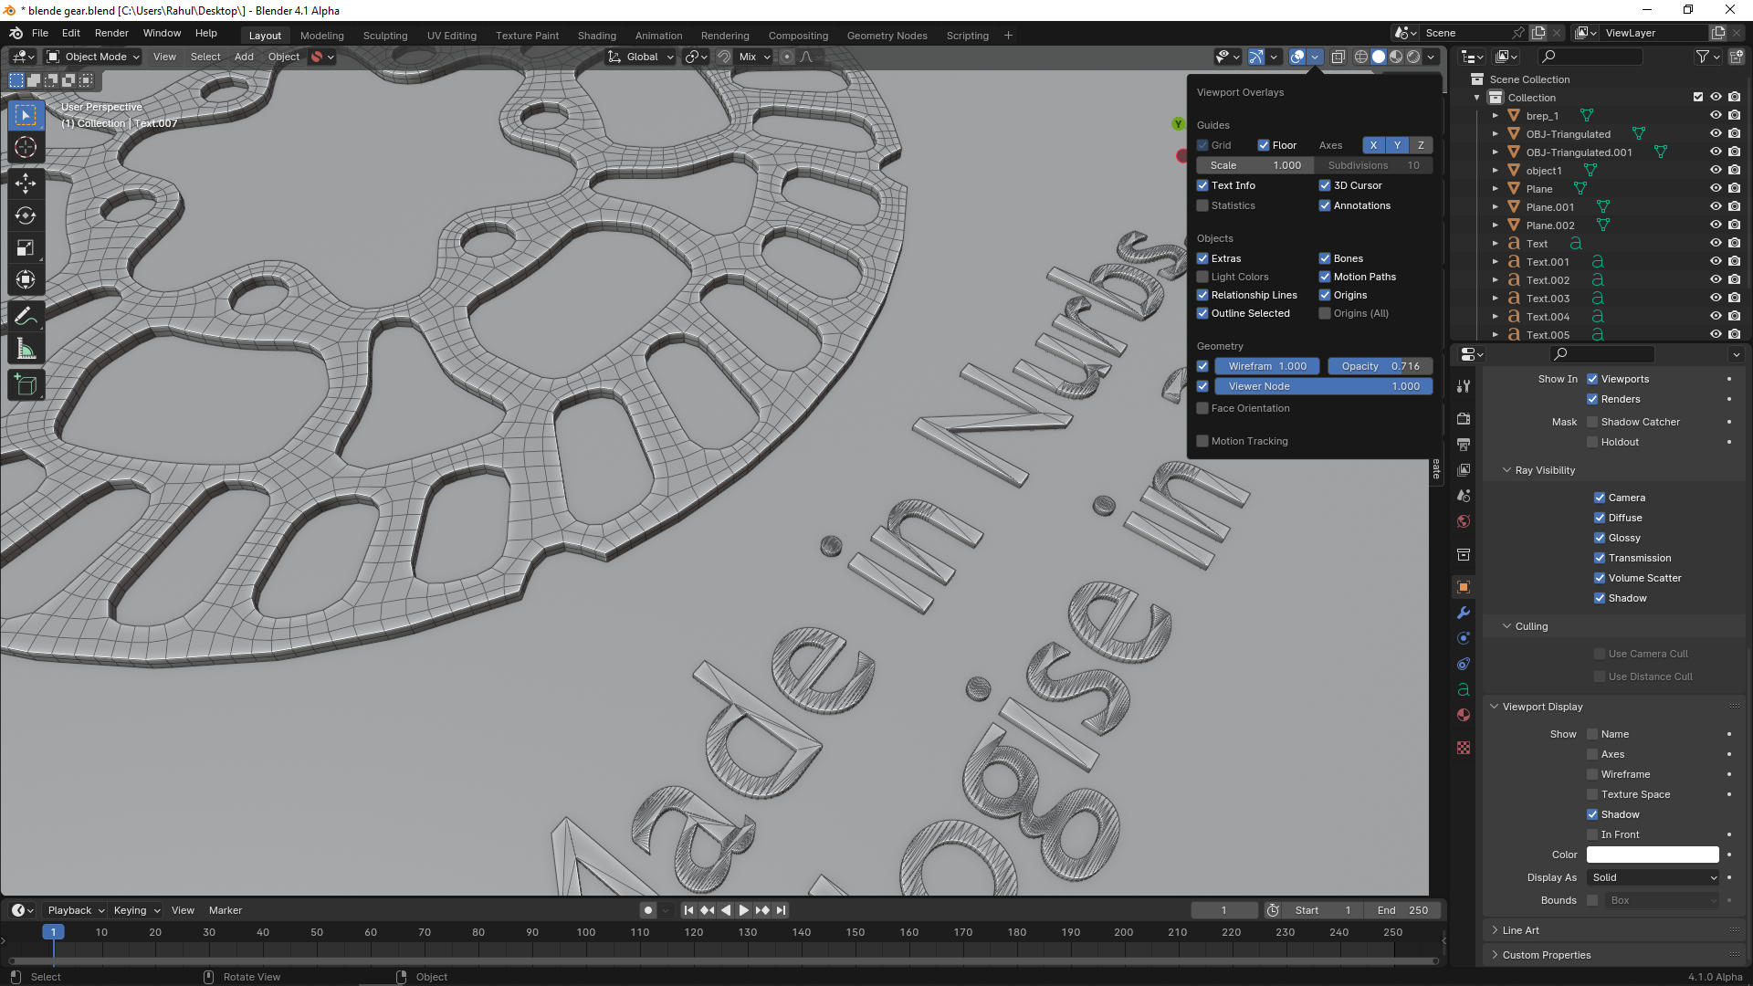This screenshot has height=986, width=1753.
Task: Toggle X-ray viewport mode
Action: pos(1338,57)
